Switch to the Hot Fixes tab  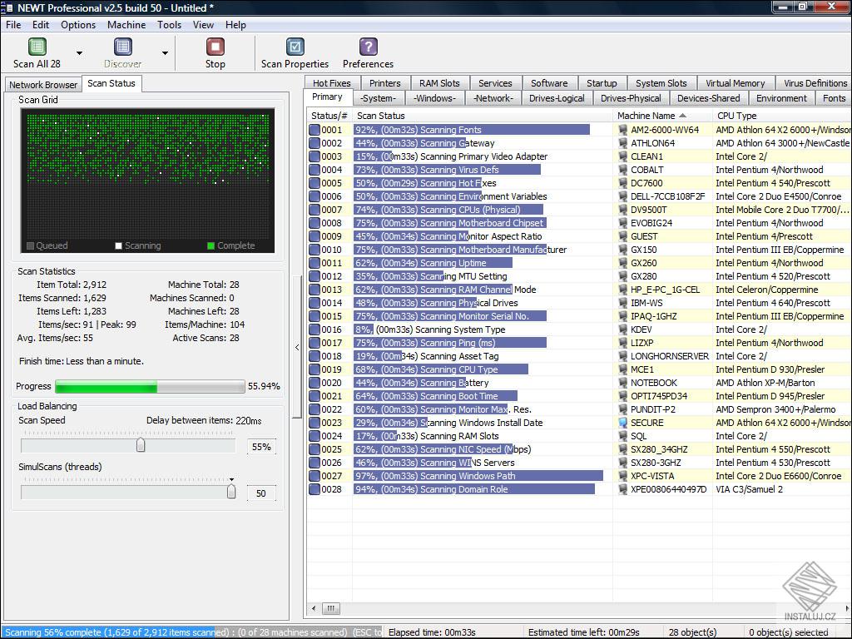coord(331,83)
